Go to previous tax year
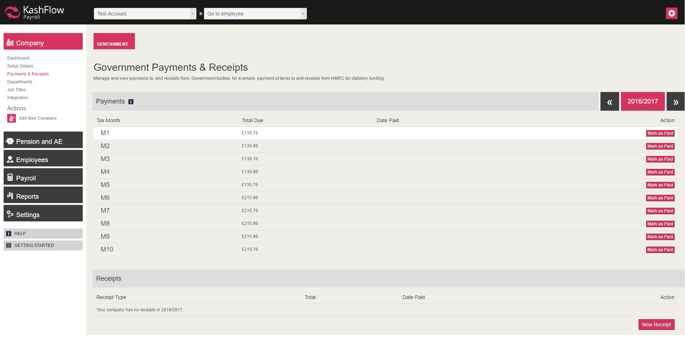The height and width of the screenshot is (340, 685). (x=610, y=101)
